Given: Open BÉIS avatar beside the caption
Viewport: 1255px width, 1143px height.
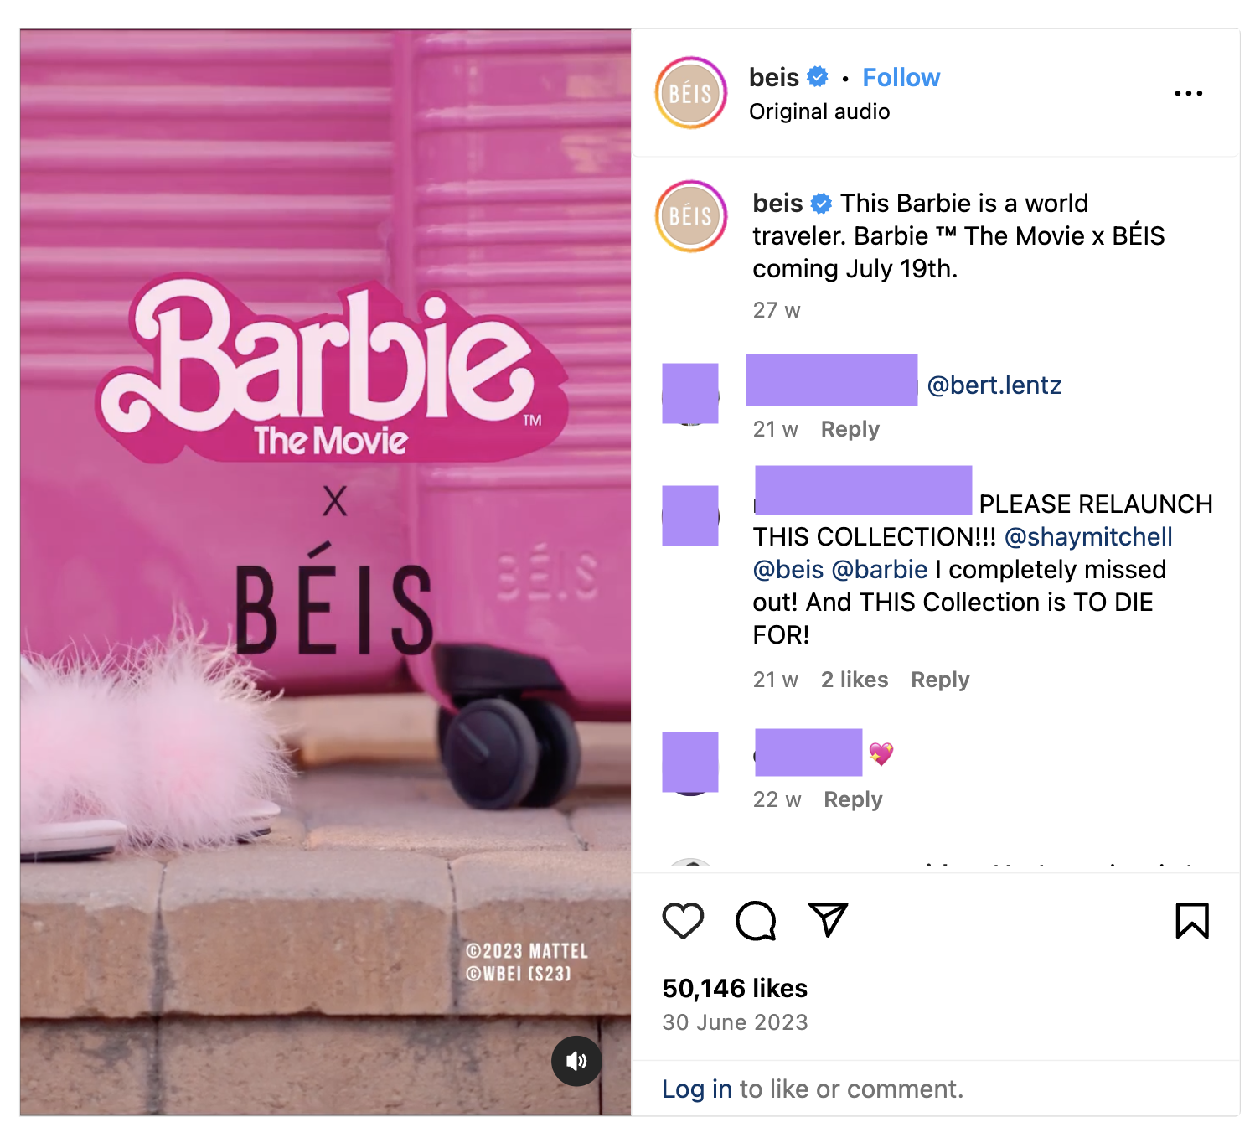Looking at the screenshot, I should [690, 216].
